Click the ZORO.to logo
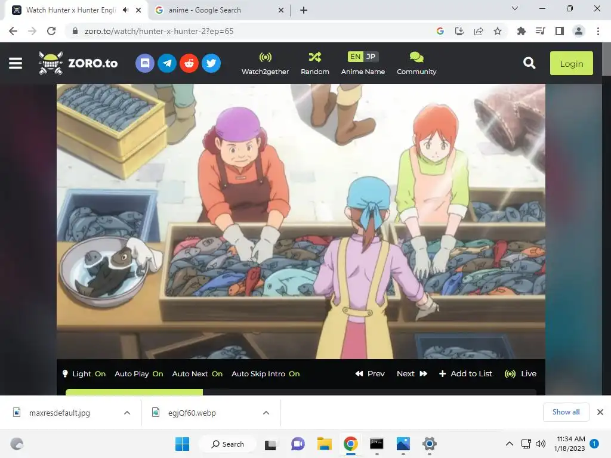Screen dimensions: 611x458 pyautogui.click(x=78, y=63)
